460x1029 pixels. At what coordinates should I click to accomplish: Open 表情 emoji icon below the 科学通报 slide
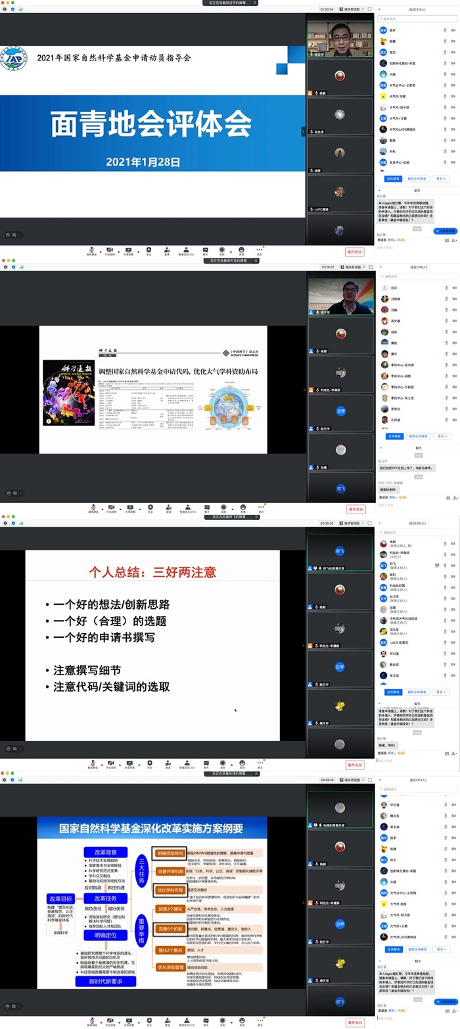click(x=241, y=506)
